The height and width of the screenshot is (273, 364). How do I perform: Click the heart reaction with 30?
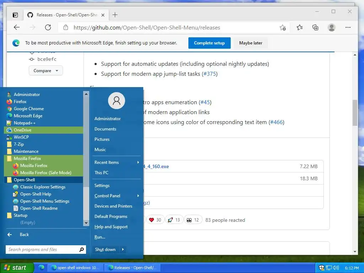(x=155, y=220)
